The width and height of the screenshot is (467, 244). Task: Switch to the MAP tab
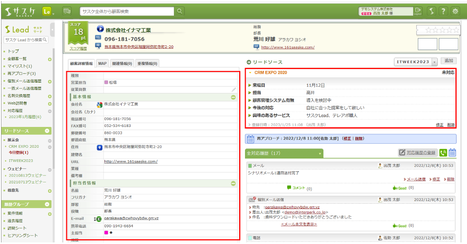102,63
